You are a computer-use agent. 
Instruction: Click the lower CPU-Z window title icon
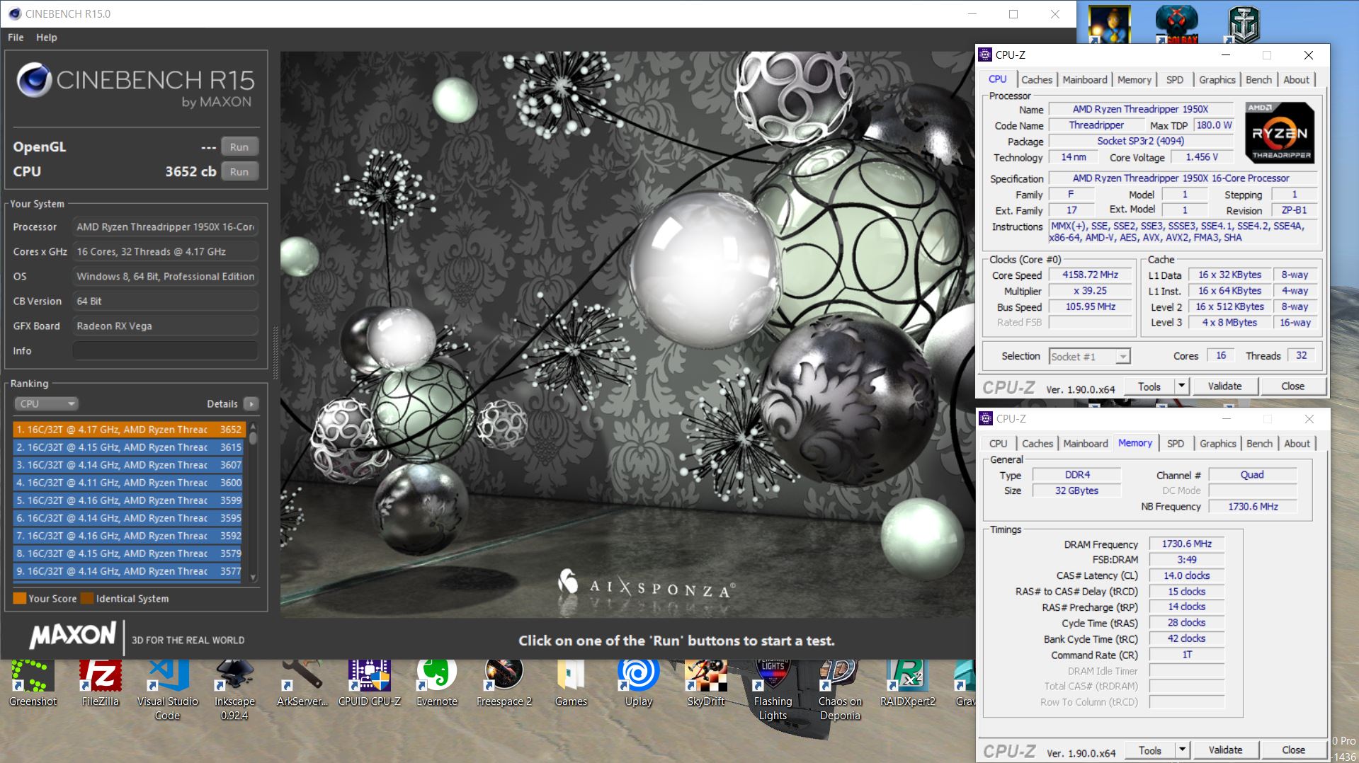(x=986, y=418)
